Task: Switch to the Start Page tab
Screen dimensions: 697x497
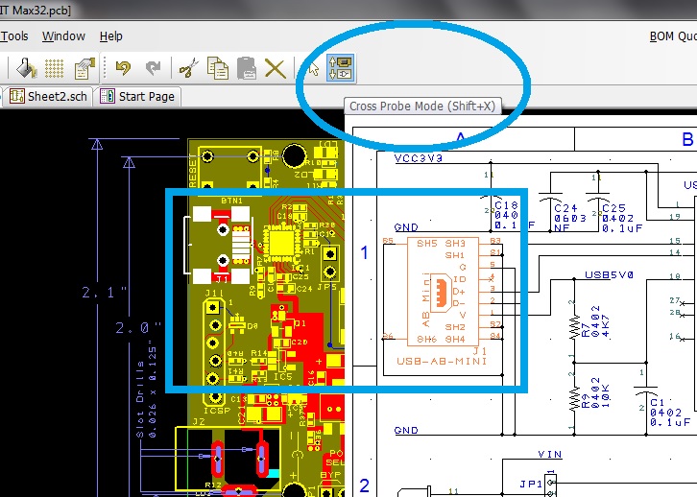Action: click(x=138, y=96)
